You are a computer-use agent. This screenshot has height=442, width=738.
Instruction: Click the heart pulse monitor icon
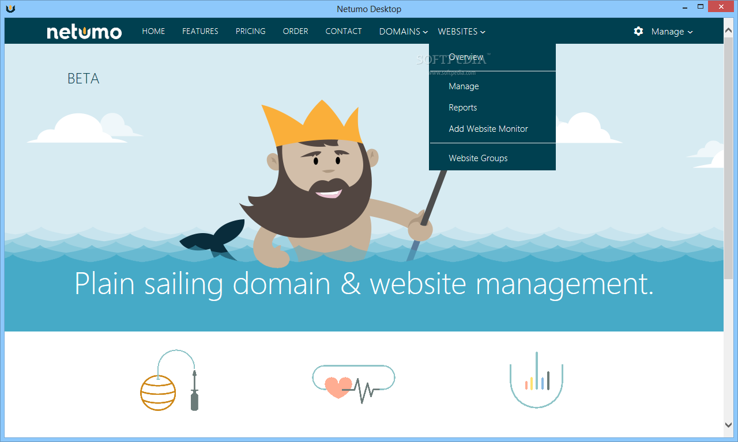pos(353,384)
